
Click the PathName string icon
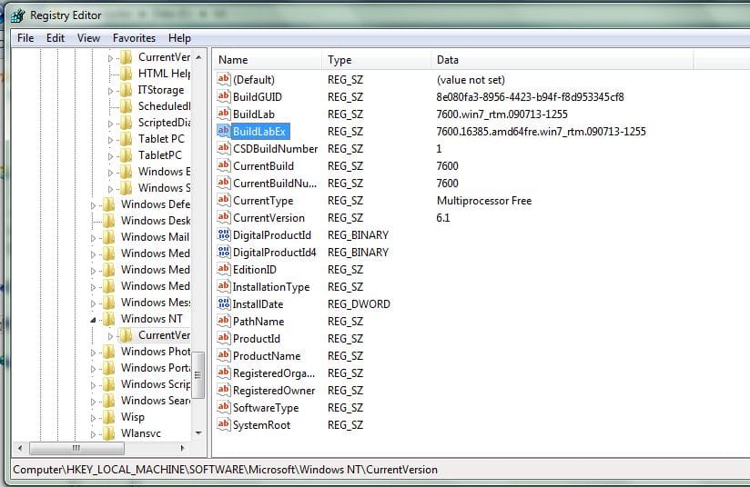point(223,321)
